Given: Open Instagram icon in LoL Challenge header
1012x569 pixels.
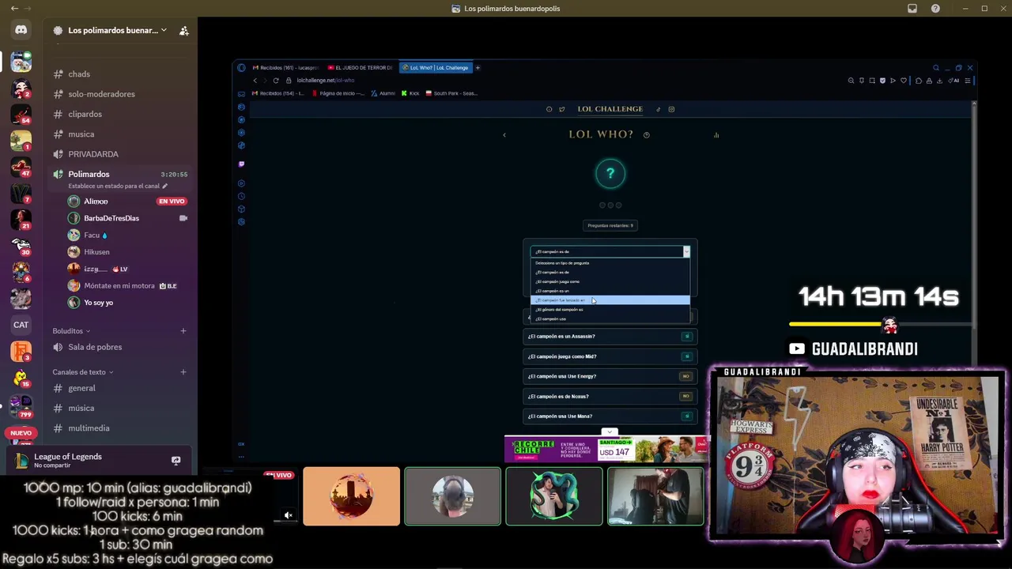Looking at the screenshot, I should (671, 109).
